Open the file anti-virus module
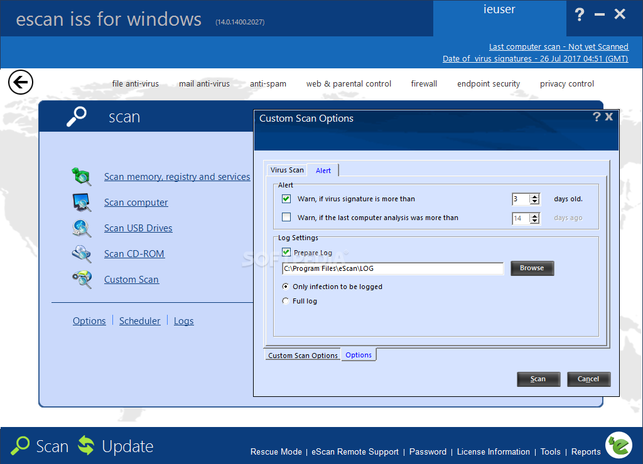Image resolution: width=643 pixels, height=464 pixels. pyautogui.click(x=136, y=83)
